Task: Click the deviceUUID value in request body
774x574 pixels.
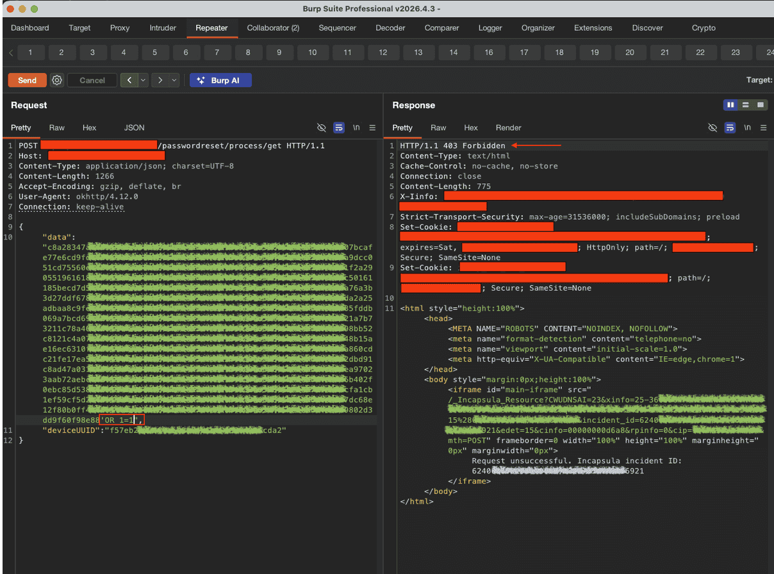Action: [196, 430]
